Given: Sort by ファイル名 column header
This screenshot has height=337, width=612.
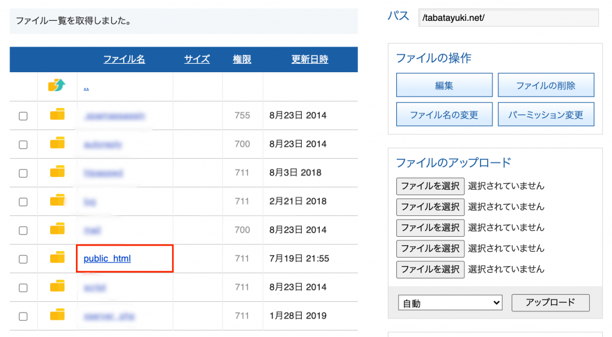Looking at the screenshot, I should [x=124, y=59].
